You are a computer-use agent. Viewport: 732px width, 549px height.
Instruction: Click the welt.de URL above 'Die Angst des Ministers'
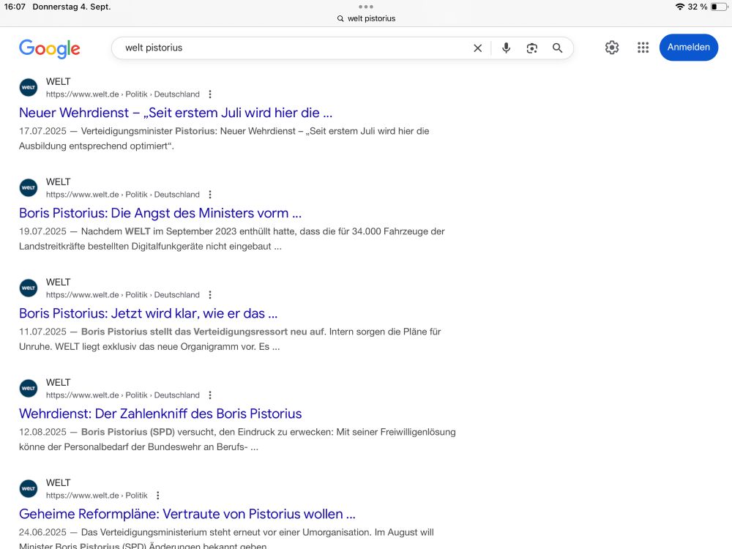click(x=123, y=195)
